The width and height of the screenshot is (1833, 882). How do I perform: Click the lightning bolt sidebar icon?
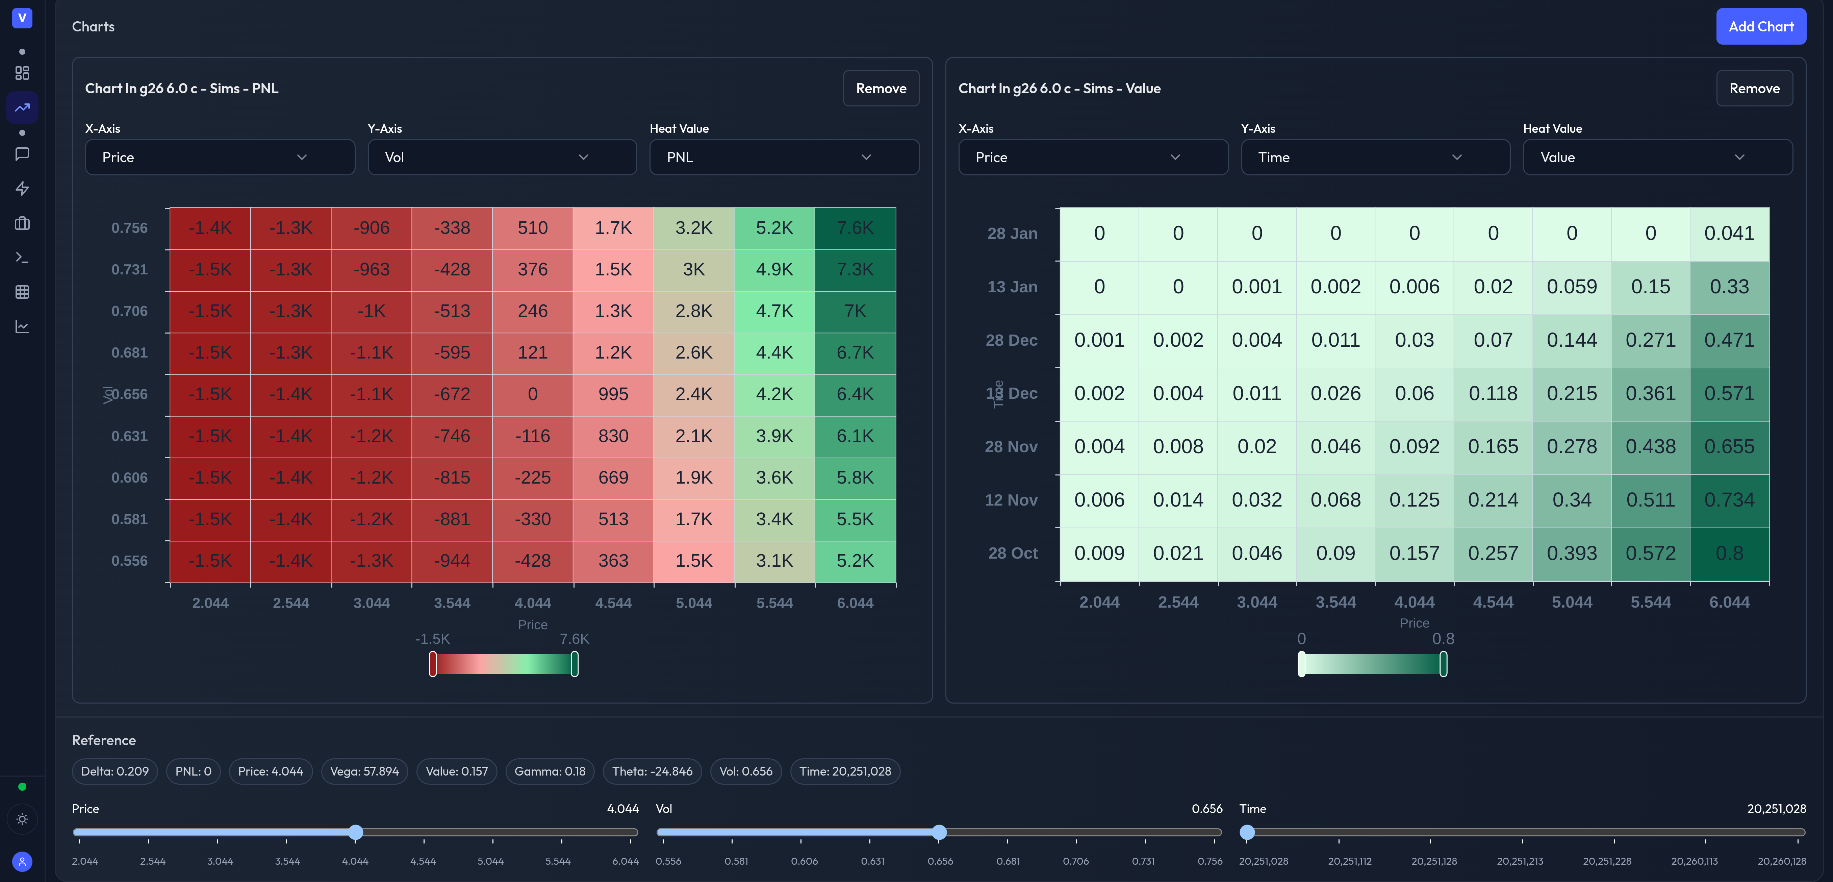click(x=22, y=189)
